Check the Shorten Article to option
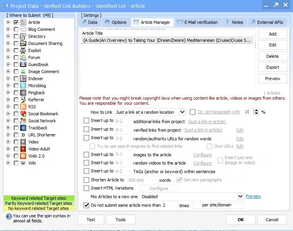Viewport: 293px width, 231px height. (x=87, y=180)
